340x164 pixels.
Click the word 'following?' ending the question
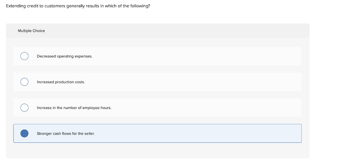coord(141,6)
